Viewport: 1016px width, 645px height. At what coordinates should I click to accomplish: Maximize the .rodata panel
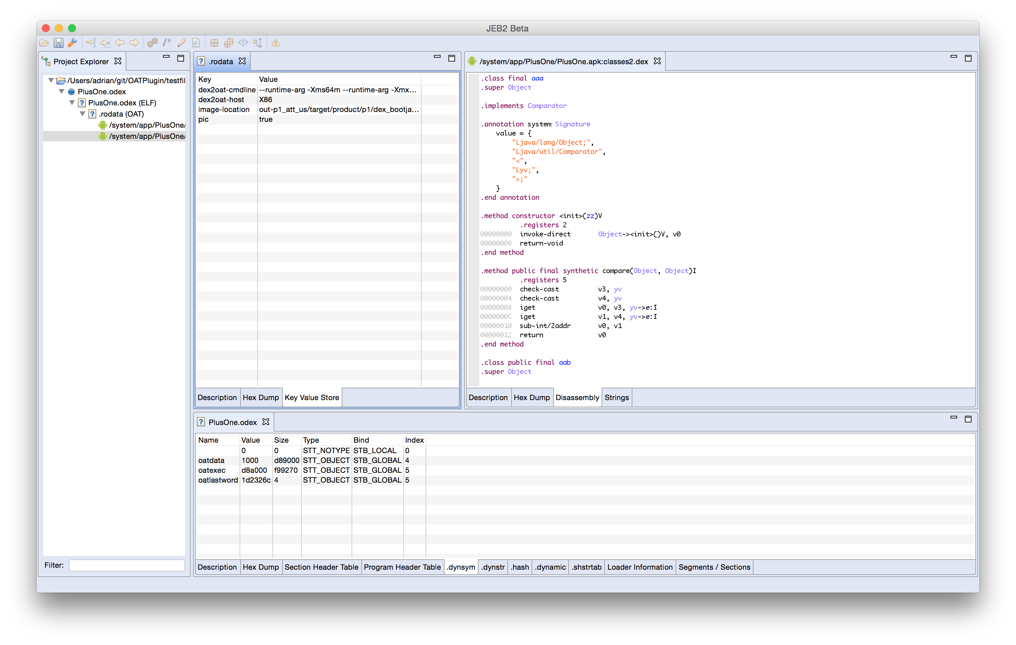(451, 58)
